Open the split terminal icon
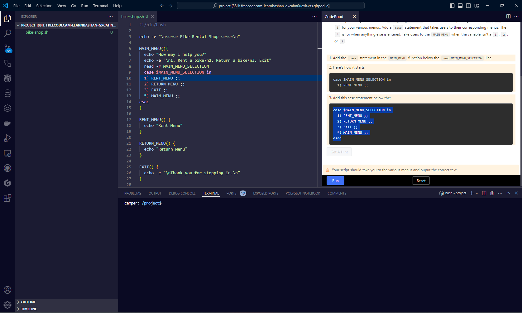The height and width of the screenshot is (313, 522). [x=484, y=193]
